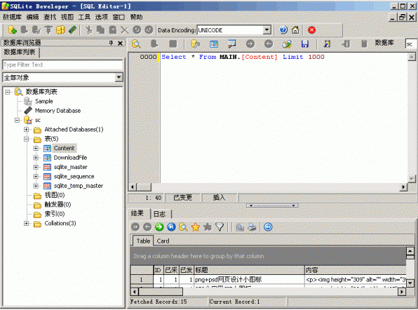418x310 pixels.
Task: Click the sc database selector field
Action: (x=411, y=44)
